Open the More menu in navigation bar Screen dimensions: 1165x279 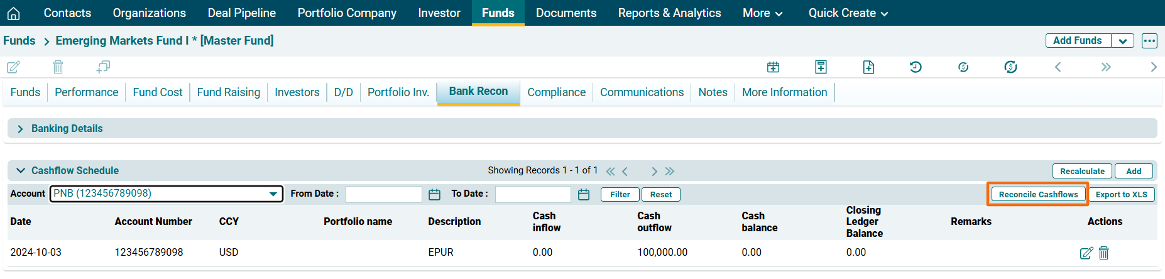pyautogui.click(x=762, y=13)
